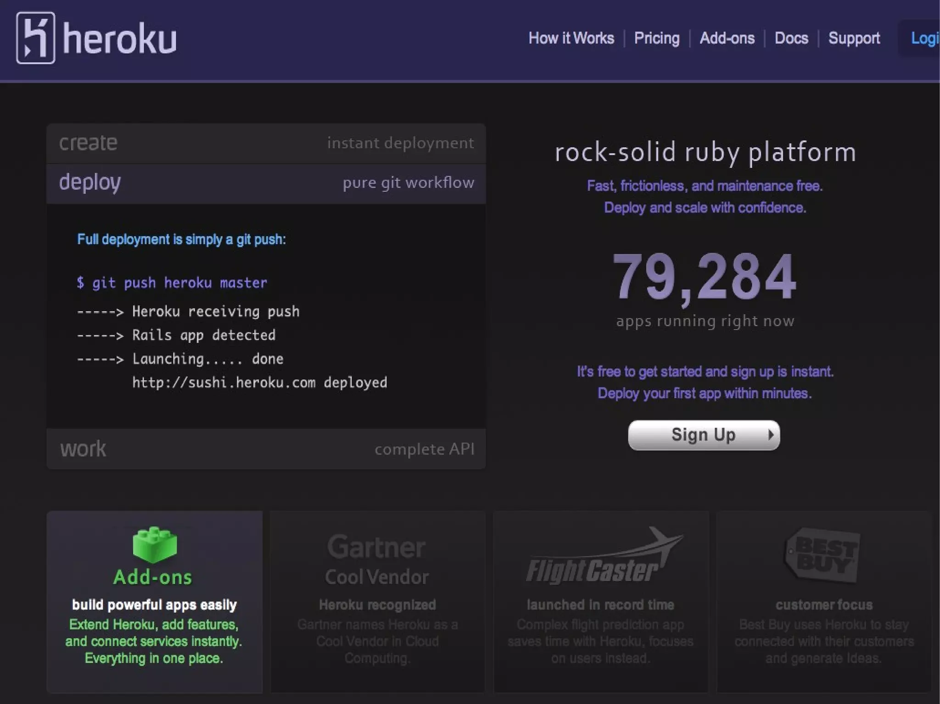Click the Gartner Cool Vendor logo
Image resolution: width=940 pixels, height=704 pixels.
point(377,560)
